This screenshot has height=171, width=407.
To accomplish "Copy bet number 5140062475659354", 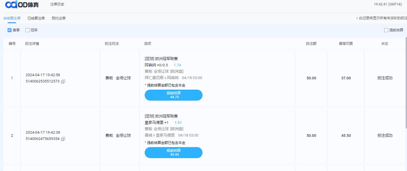I will (63, 139).
